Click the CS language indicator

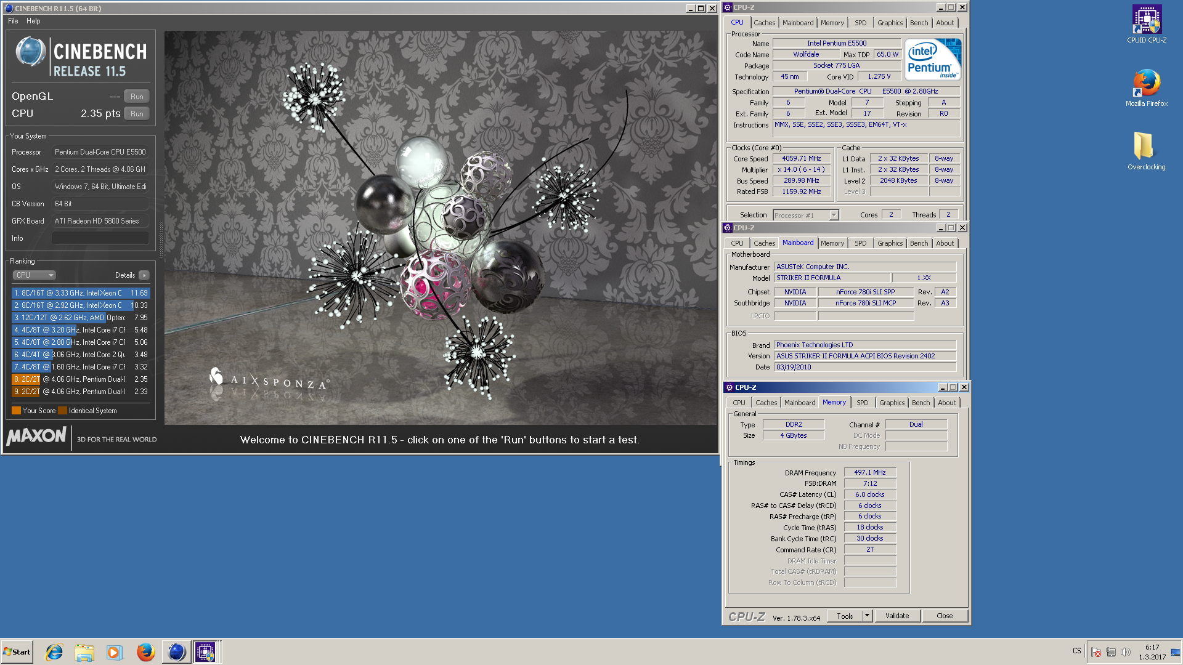click(1076, 651)
